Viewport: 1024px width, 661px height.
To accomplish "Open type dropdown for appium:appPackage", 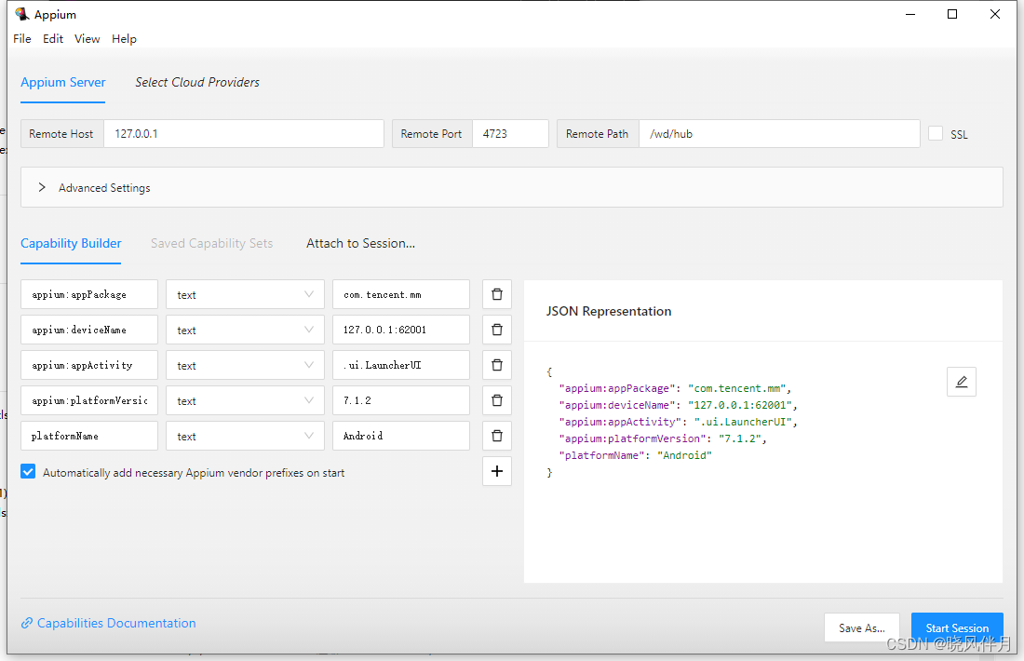I will tap(245, 294).
